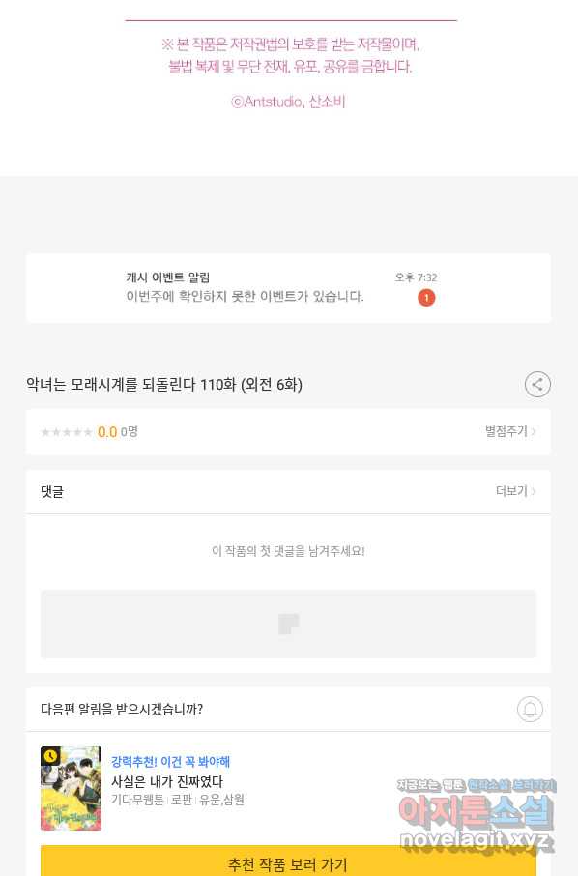Open the 사실은 내가 진짜였다 title
The width and height of the screenshot is (578, 876).
[x=167, y=781]
